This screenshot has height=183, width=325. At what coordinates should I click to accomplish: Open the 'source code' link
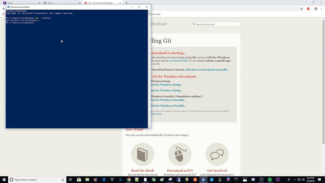coord(156,114)
